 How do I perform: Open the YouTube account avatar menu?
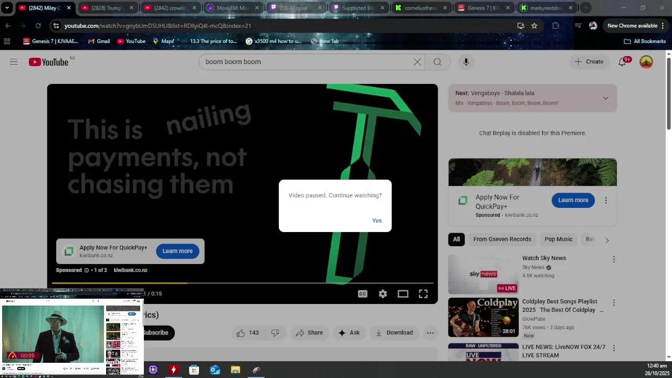point(646,62)
